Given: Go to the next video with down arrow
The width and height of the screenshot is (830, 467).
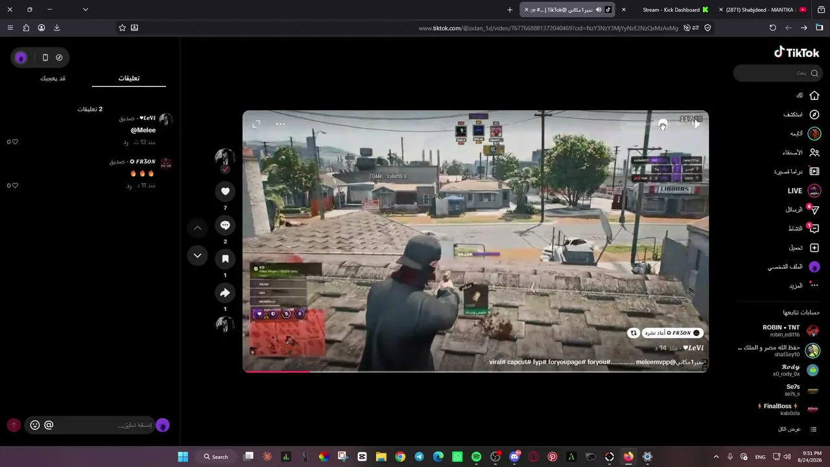Looking at the screenshot, I should [198, 256].
